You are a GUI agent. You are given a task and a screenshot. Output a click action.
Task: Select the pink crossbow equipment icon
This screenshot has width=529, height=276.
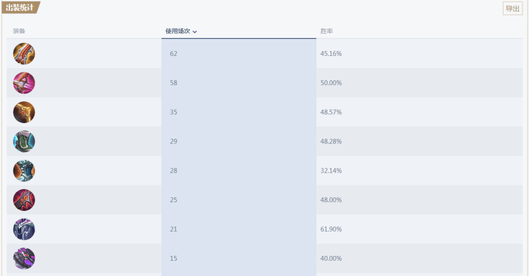24,83
